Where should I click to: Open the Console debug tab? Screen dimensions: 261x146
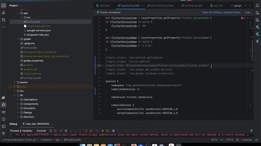41,131
